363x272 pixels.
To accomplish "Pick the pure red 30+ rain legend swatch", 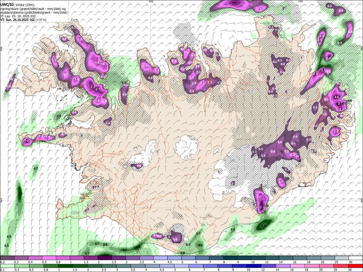I will coord(356,266).
